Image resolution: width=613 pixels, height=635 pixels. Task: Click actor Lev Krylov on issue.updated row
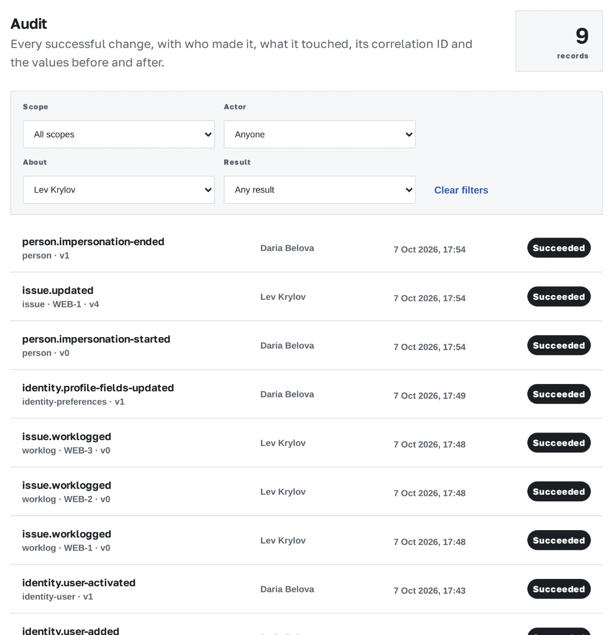[283, 297]
